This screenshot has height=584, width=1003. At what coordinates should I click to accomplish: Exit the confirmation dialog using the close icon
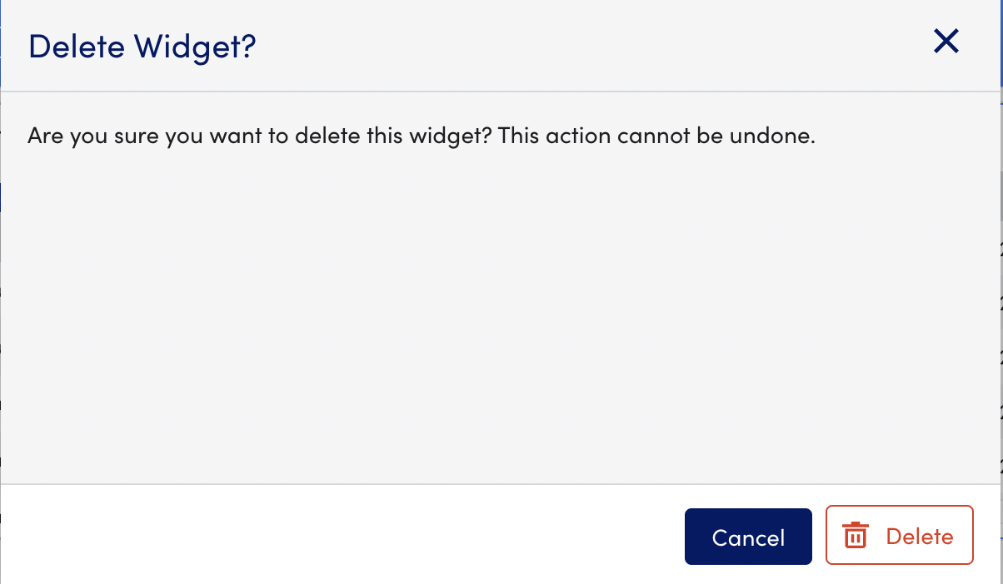(946, 41)
